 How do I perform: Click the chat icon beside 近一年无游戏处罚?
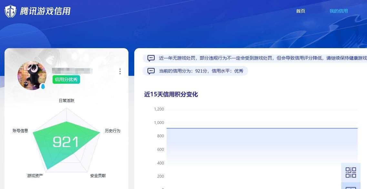coord(151,58)
